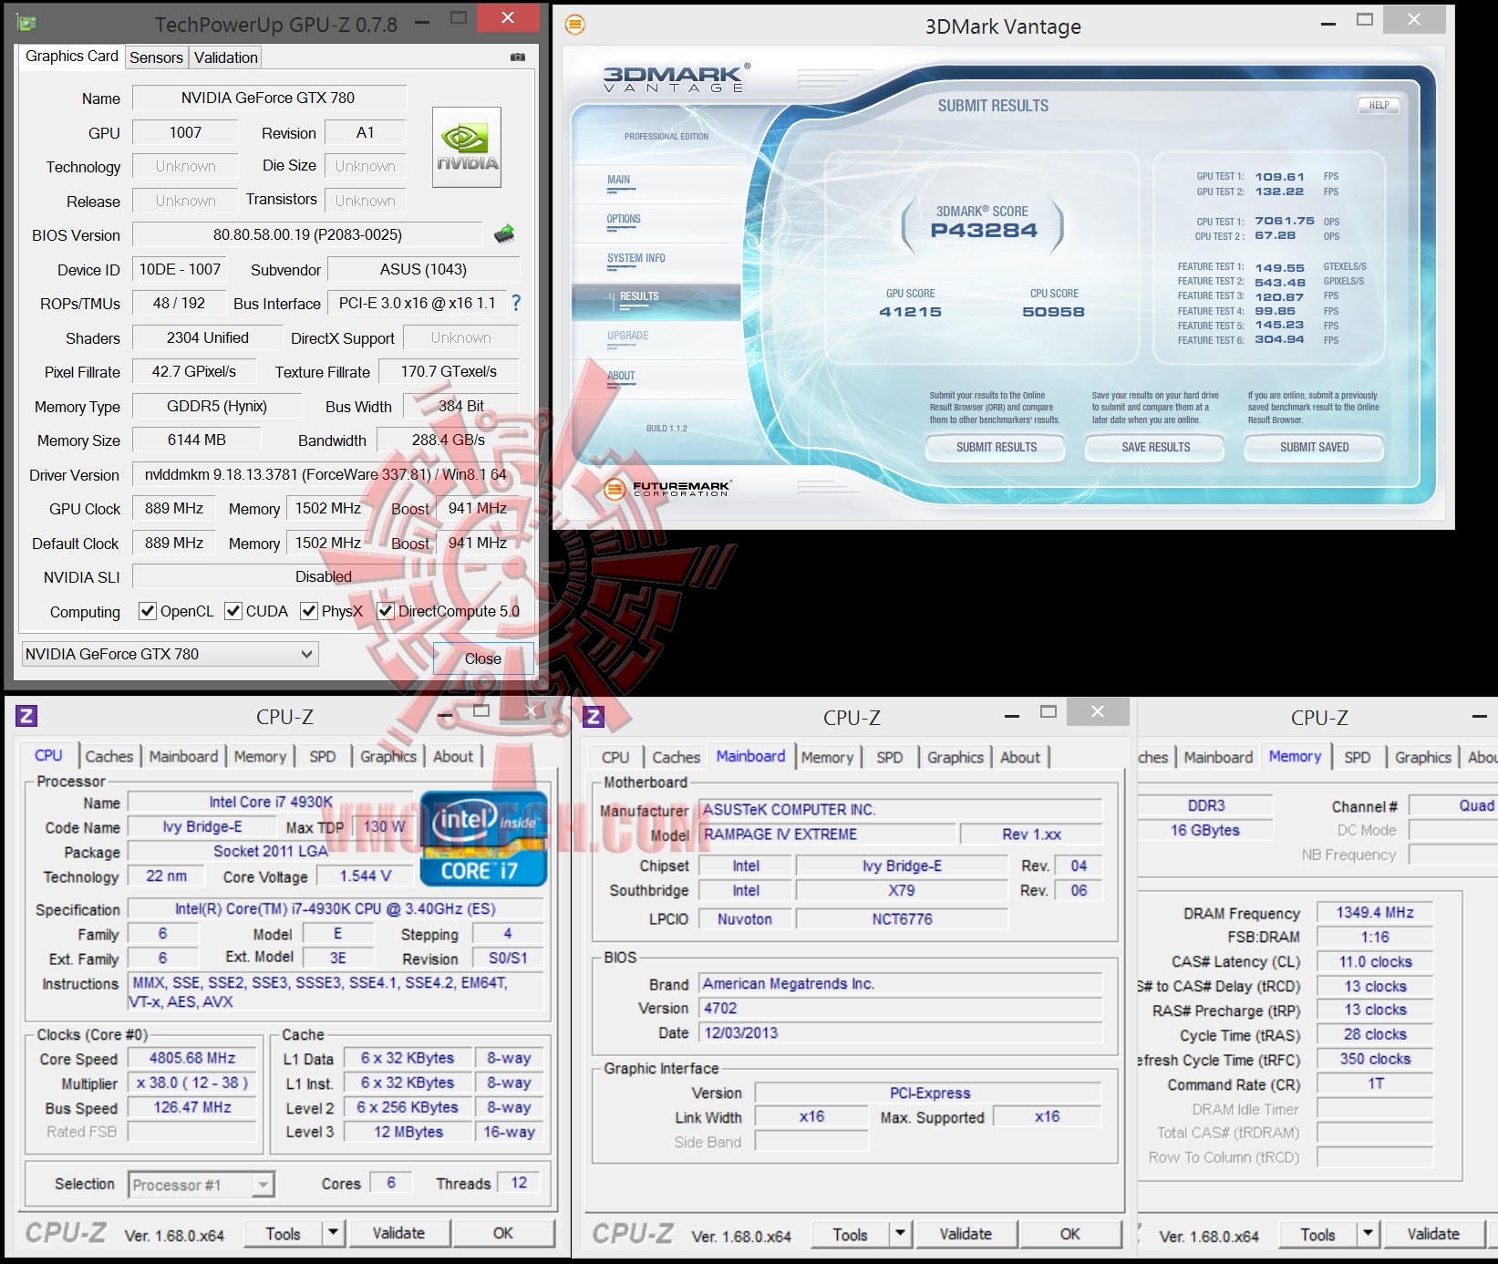1498x1264 pixels.
Task: Switch to the Validation tab in GPU-Z
Action: click(x=225, y=57)
